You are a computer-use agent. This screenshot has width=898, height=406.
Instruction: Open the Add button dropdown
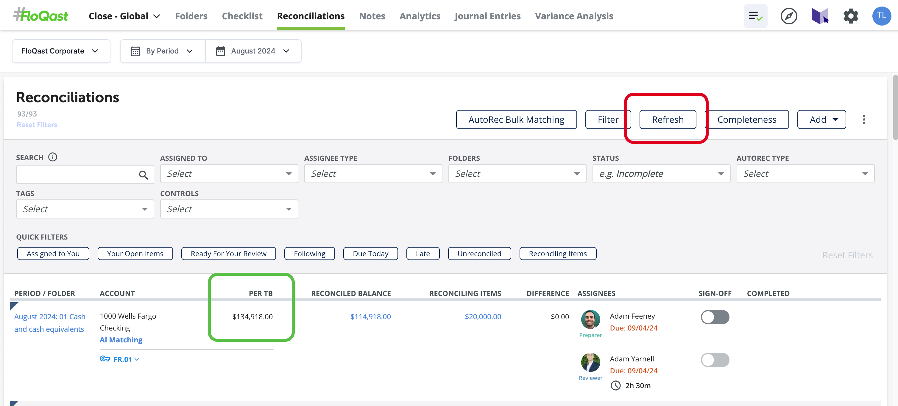(x=821, y=119)
